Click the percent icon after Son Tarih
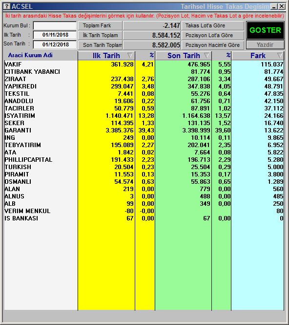Viewport: 289px width, 325px height. click(x=228, y=55)
